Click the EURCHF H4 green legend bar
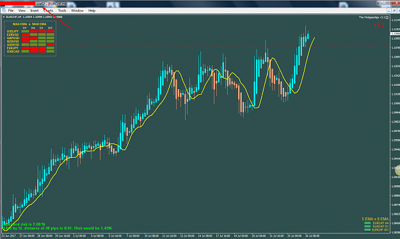The width and height of the screenshot is (400, 239). [367, 223]
